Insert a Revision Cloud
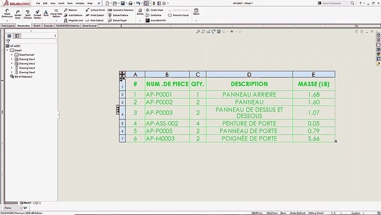 179,16
